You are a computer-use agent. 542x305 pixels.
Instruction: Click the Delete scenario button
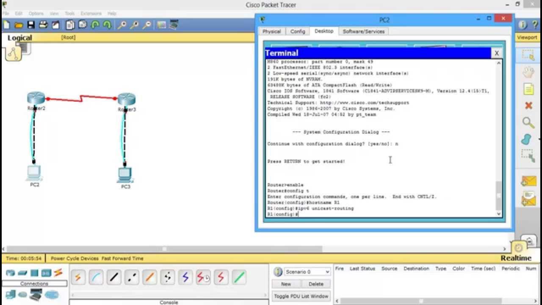(316, 284)
